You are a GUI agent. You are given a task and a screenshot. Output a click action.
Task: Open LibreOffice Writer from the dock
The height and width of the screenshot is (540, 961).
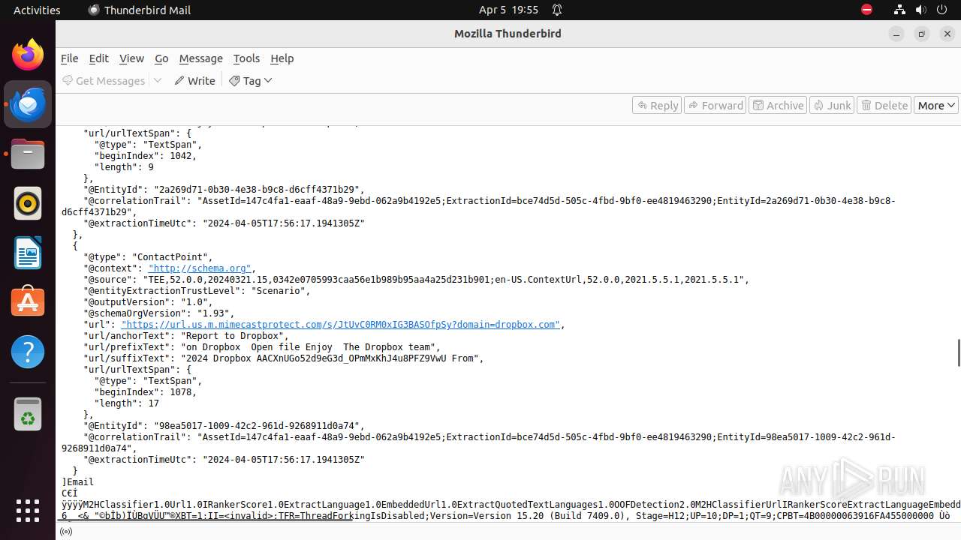[x=28, y=253]
